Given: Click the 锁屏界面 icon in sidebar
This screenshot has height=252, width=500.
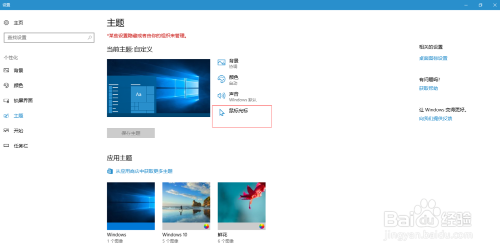Looking at the screenshot, I should coord(6,100).
